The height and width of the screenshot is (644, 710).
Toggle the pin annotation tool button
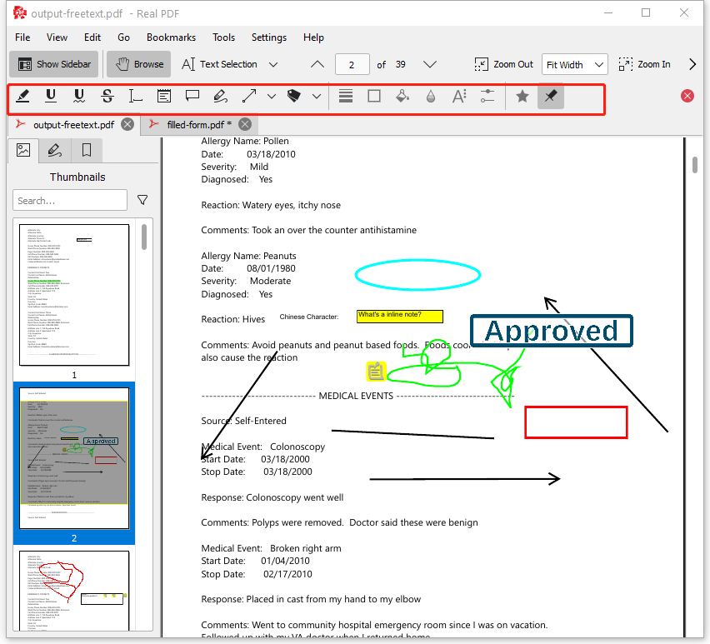[550, 97]
